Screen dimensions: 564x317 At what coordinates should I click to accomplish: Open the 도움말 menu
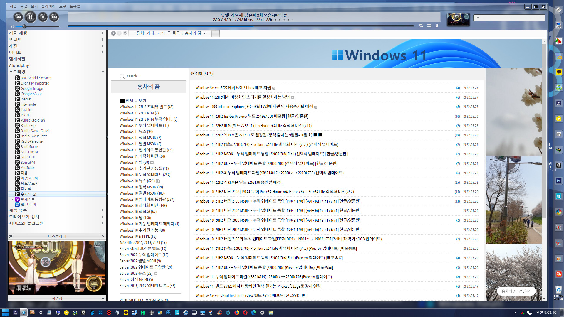75,6
